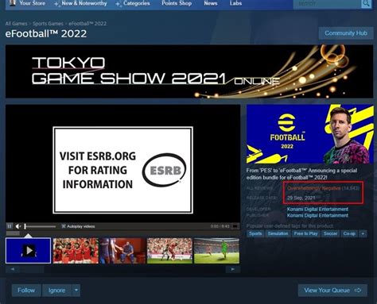Follow this game
Viewport: 377px width, 304px height.
click(26, 291)
